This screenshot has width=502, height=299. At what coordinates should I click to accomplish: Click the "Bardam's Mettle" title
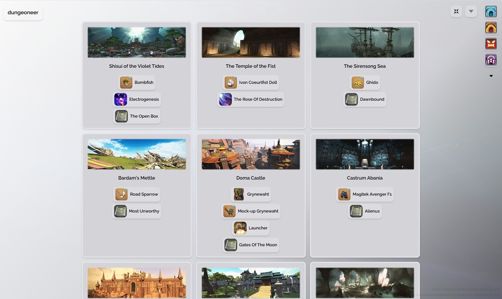tap(137, 178)
